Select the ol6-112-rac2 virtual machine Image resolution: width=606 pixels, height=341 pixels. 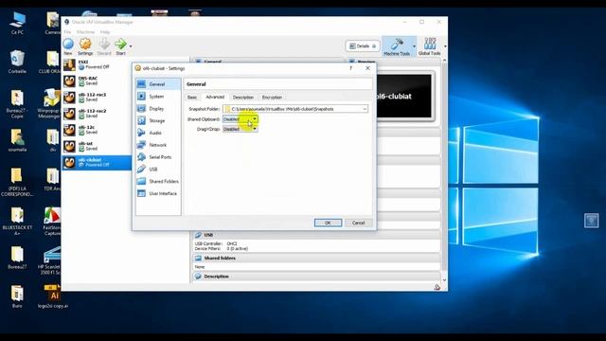coord(97,114)
